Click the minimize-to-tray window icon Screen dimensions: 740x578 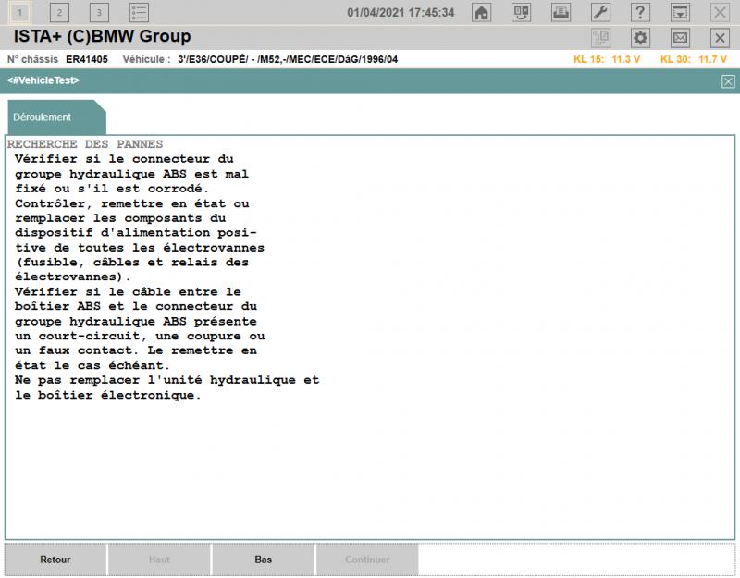[680, 13]
